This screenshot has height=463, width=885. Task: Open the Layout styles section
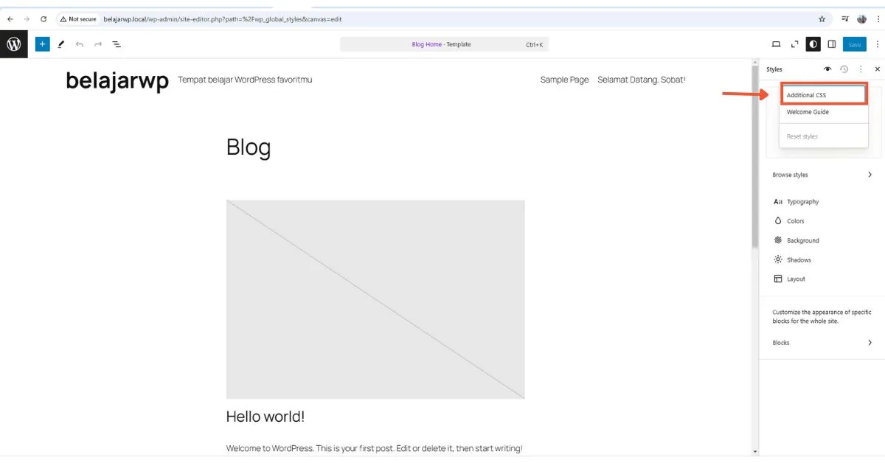click(796, 278)
